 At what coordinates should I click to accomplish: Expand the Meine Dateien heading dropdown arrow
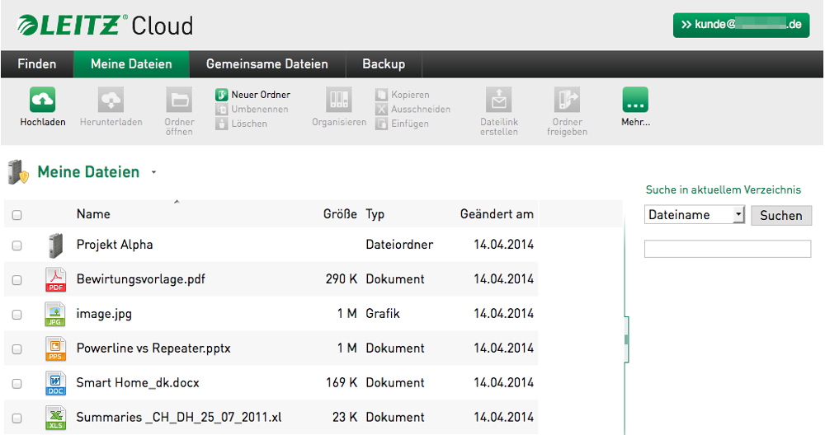click(x=153, y=172)
